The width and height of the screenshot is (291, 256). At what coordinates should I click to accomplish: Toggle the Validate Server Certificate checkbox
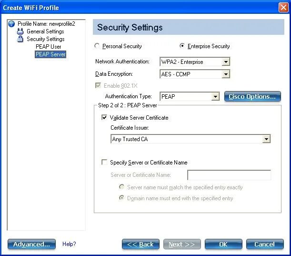point(104,117)
